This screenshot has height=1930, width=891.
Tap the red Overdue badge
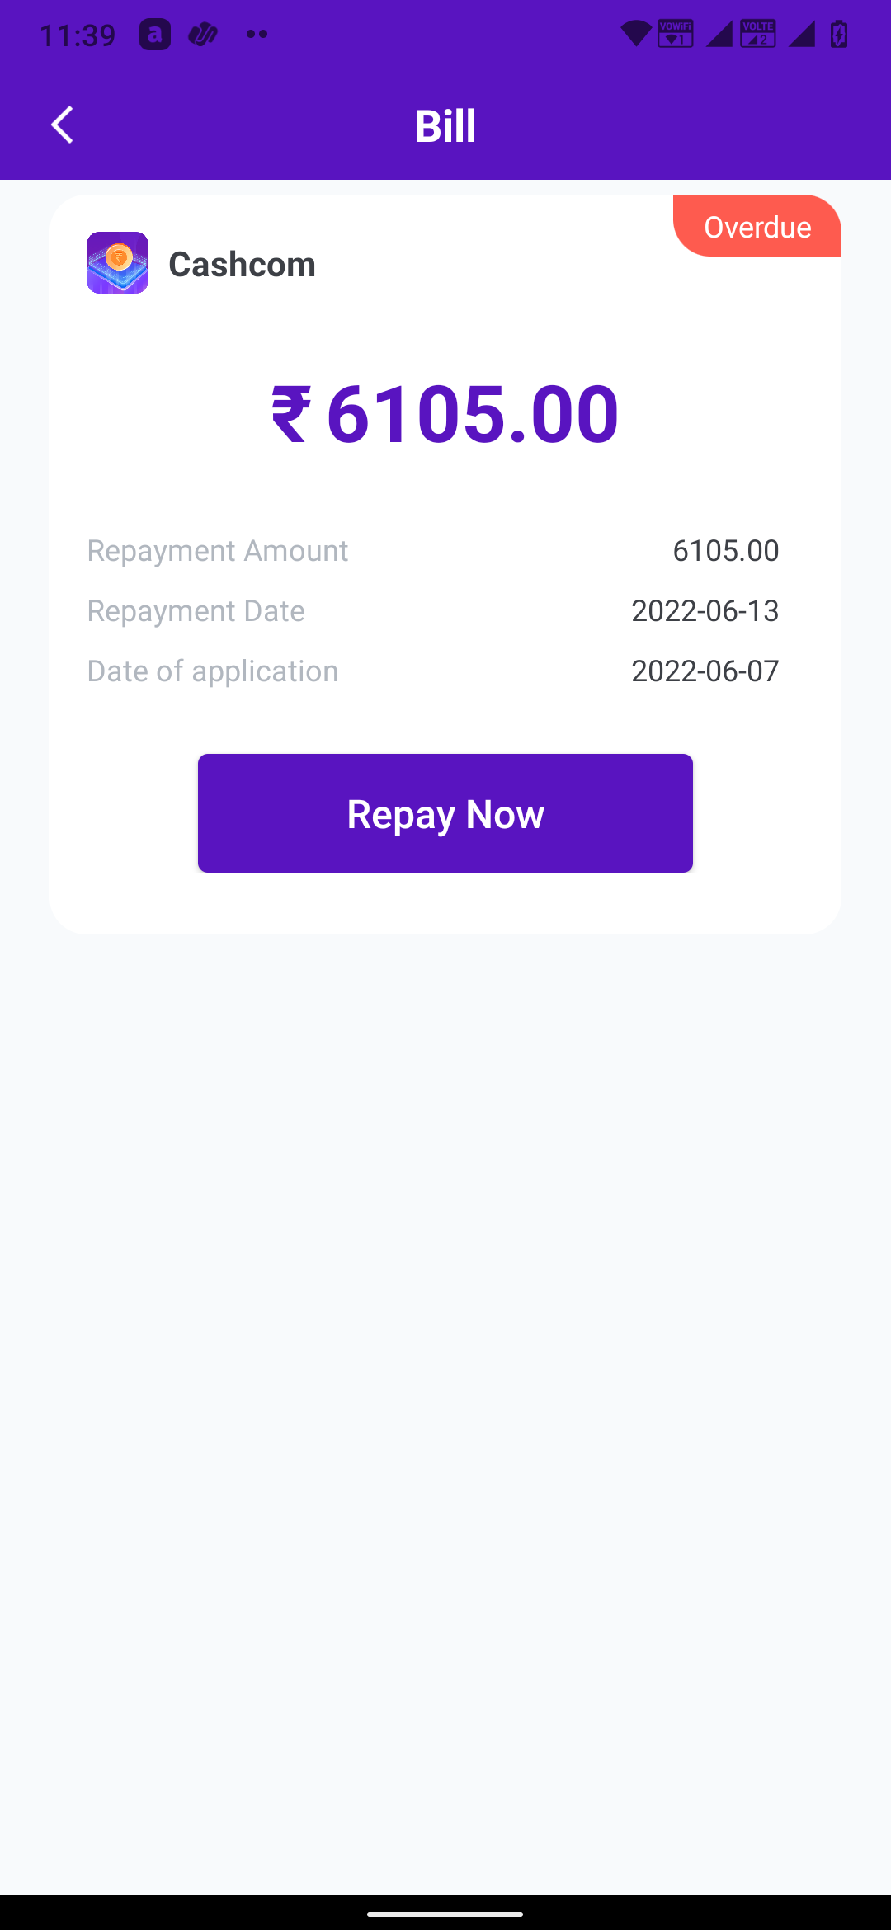[x=757, y=227]
